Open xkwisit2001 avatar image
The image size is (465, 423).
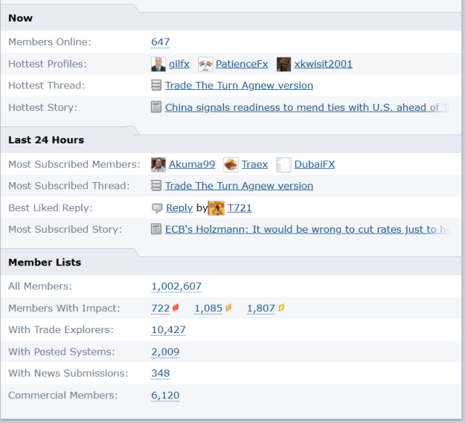283,64
